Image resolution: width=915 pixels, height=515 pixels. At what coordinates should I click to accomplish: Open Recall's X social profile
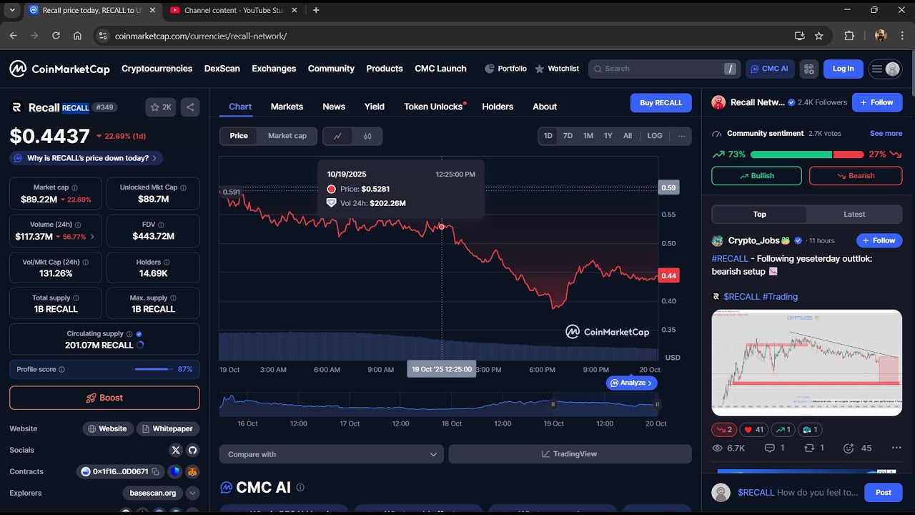point(176,450)
